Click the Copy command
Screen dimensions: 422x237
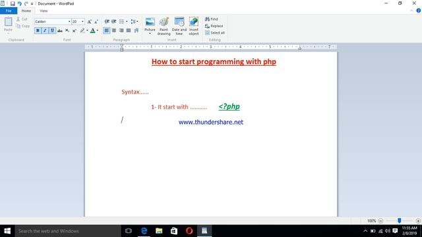tap(22, 26)
